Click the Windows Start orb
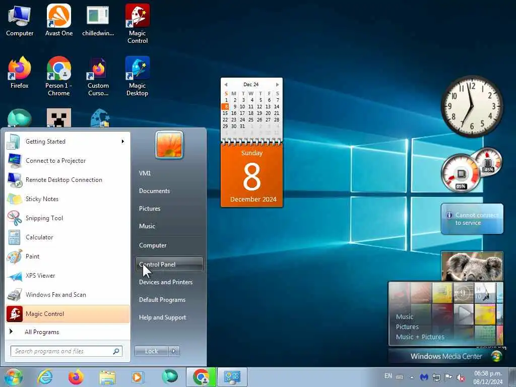This screenshot has width=516, height=387. coord(13,377)
